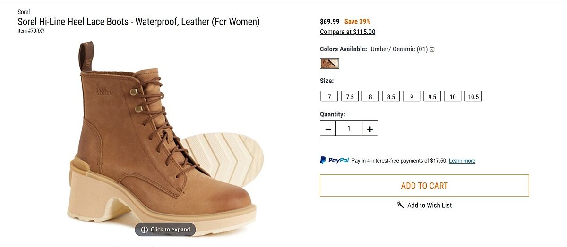Pick size 10.5
The width and height of the screenshot is (567, 247).
(473, 97)
